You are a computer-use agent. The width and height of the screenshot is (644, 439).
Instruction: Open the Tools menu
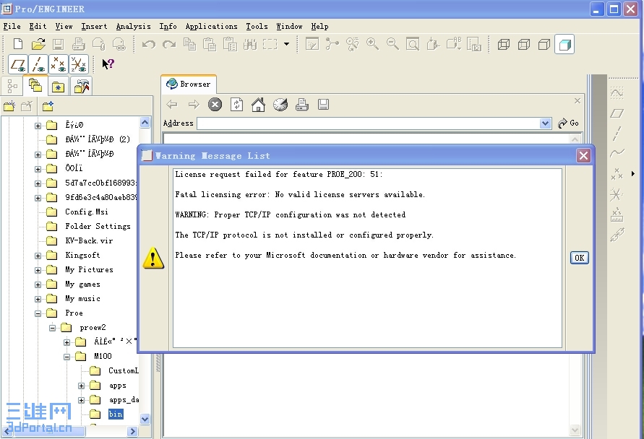[x=257, y=26]
